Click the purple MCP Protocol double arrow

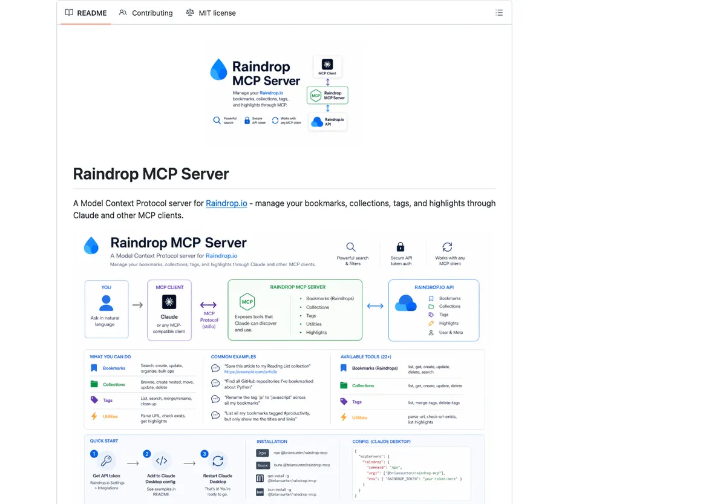pos(209,305)
